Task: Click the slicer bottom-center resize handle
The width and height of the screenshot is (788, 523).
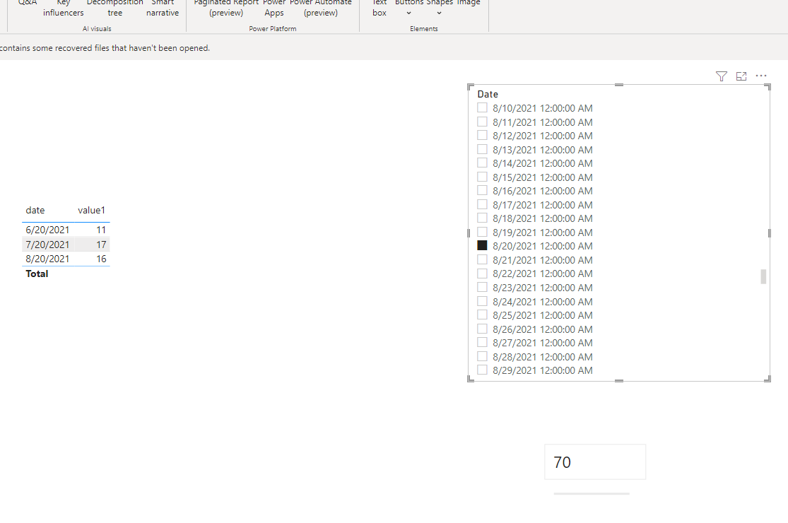Action: (x=619, y=381)
